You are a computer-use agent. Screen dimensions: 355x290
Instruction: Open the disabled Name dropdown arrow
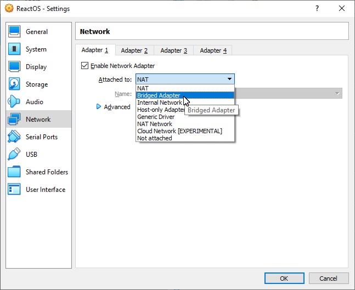337,93
